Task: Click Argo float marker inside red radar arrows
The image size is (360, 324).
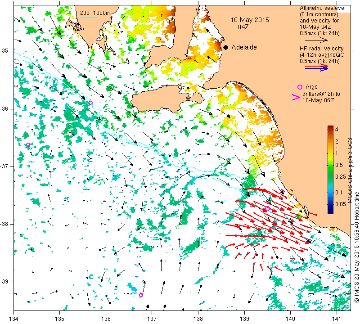Action: [x=267, y=209]
